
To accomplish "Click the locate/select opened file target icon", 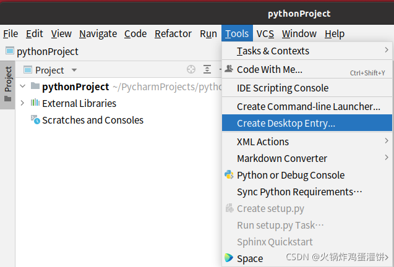I will click(x=191, y=69).
